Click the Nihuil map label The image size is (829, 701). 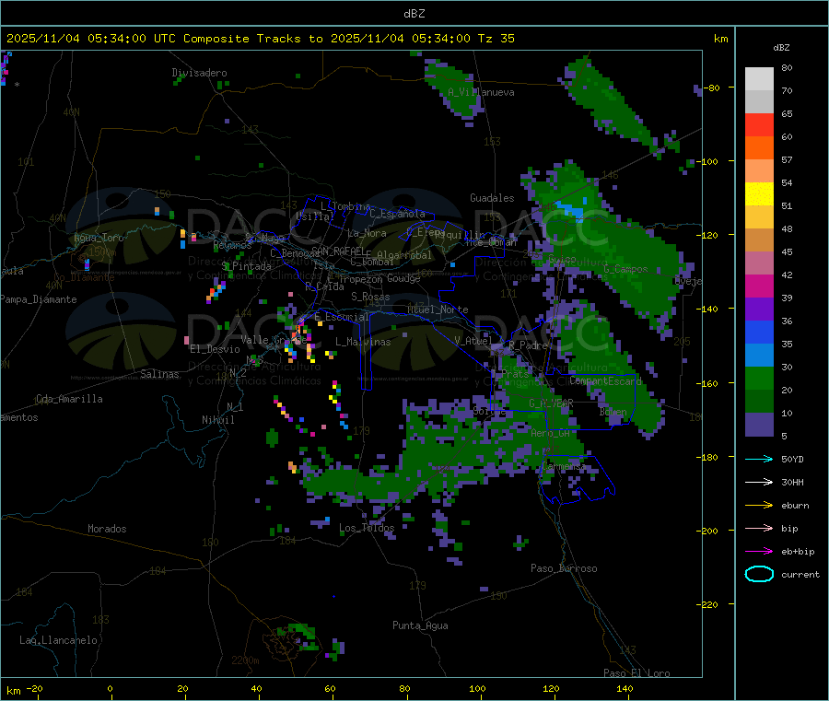[218, 420]
